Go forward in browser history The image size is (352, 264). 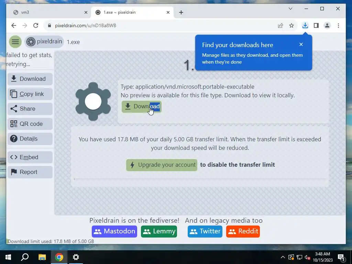point(25,25)
